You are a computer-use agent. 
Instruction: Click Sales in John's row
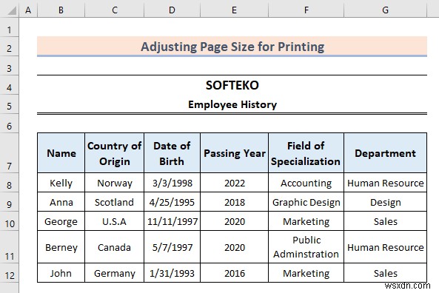pyautogui.click(x=385, y=273)
